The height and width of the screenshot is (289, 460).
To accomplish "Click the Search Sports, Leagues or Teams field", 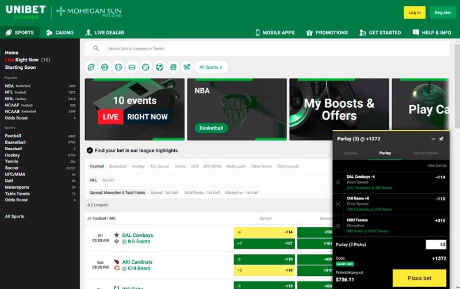I will [267, 48].
